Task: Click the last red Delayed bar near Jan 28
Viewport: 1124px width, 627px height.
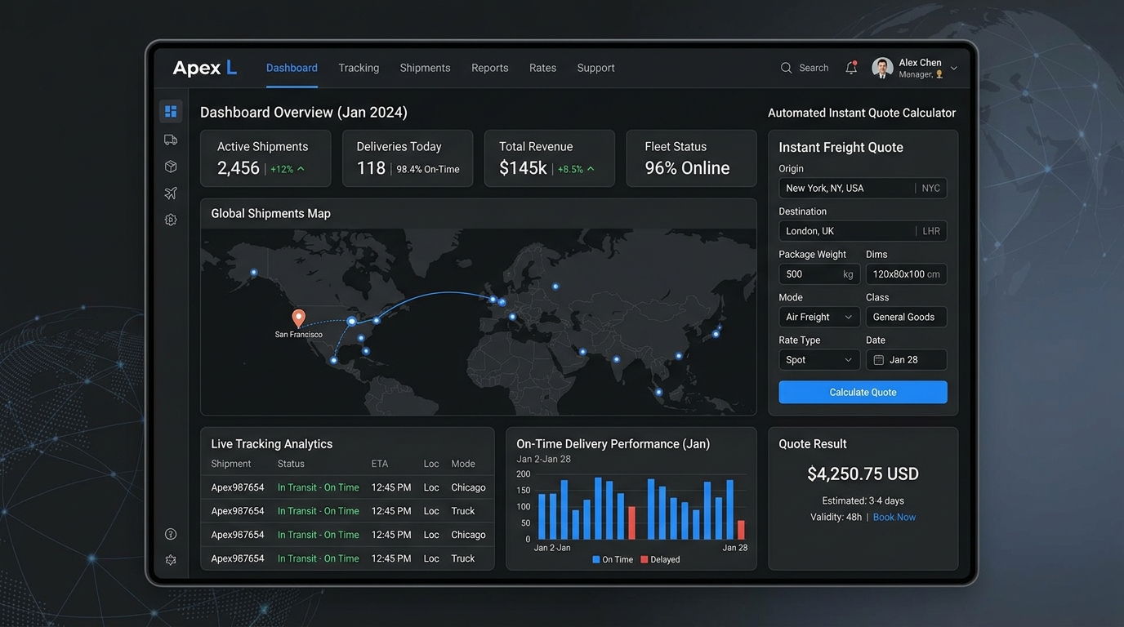Action: 741,530
